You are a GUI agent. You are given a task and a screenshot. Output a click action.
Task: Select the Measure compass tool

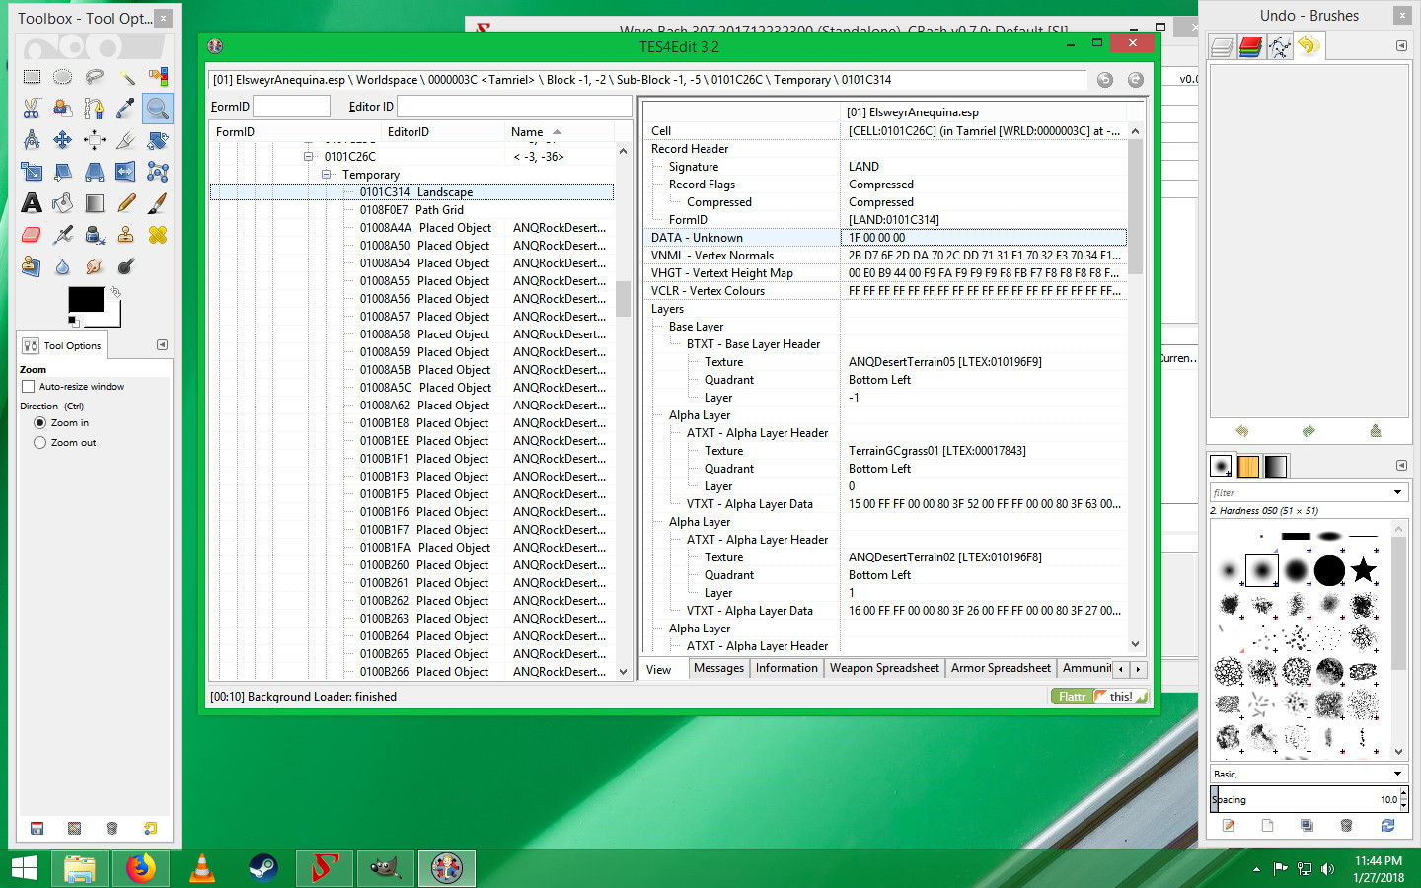pyautogui.click(x=32, y=140)
